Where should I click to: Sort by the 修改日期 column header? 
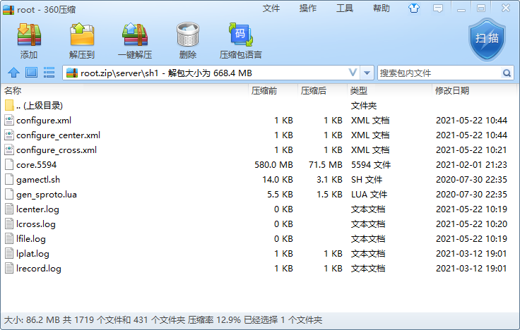[452, 91]
